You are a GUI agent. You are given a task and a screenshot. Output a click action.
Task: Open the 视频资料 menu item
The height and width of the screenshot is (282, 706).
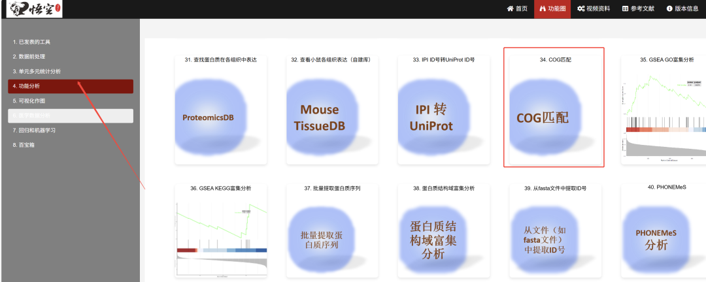594,9
